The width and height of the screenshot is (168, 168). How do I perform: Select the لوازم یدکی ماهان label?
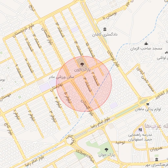click(x=148, y=109)
